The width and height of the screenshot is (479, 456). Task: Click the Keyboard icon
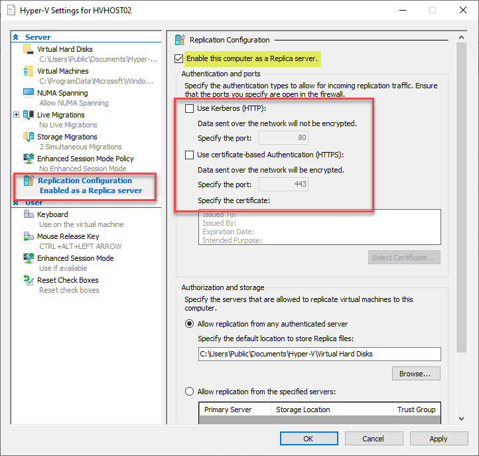[x=29, y=214]
